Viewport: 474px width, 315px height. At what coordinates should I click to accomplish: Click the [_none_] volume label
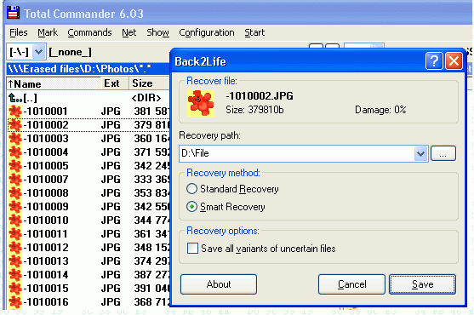tap(70, 52)
